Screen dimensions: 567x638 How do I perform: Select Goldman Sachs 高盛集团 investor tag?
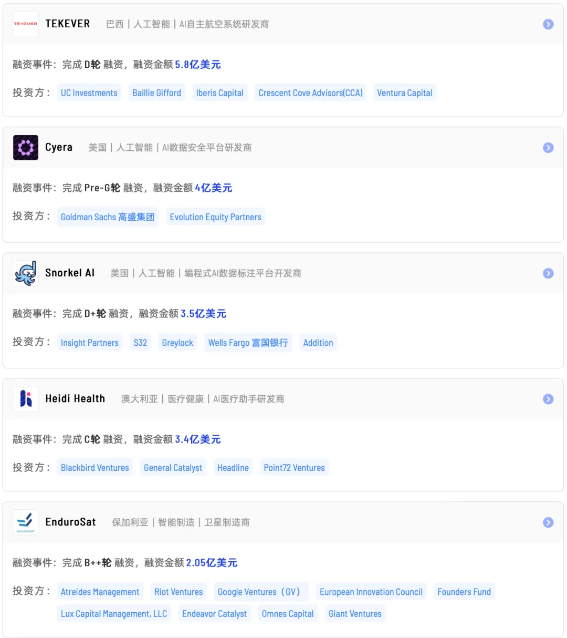pos(108,217)
